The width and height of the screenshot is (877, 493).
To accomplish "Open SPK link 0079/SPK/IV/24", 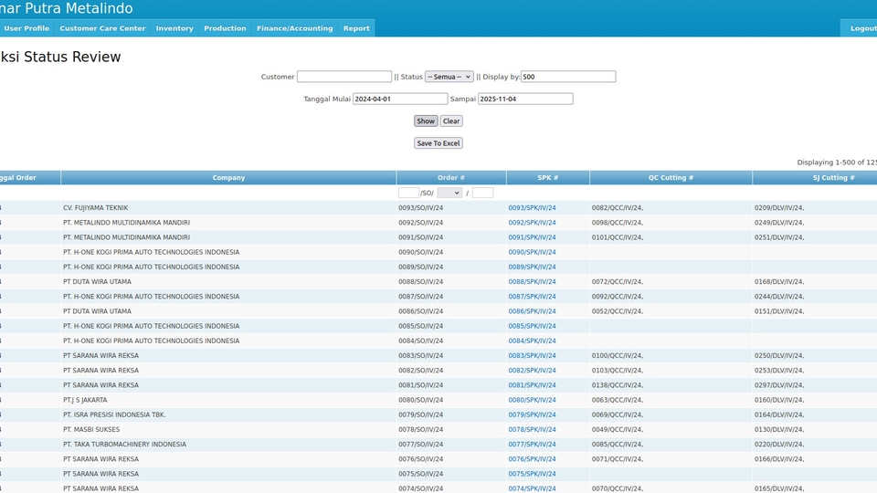I will 532,415.
